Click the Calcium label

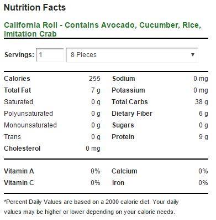(x=124, y=171)
